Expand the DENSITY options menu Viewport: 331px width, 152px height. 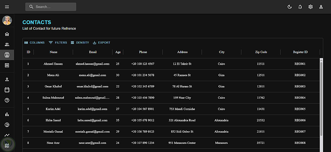tap(80, 43)
